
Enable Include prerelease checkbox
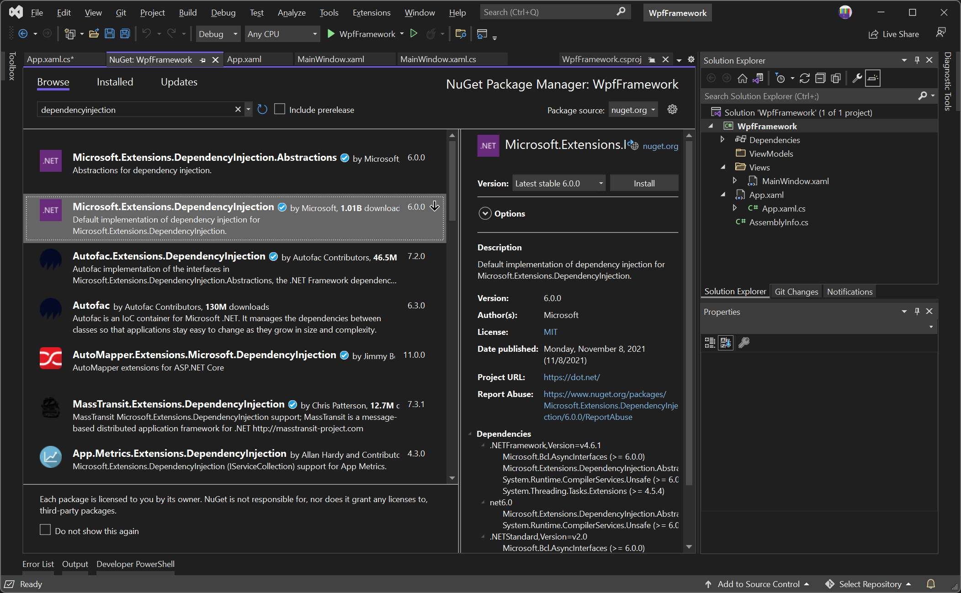tap(280, 110)
